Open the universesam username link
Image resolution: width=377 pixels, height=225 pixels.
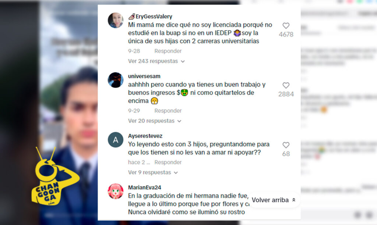pyautogui.click(x=144, y=76)
